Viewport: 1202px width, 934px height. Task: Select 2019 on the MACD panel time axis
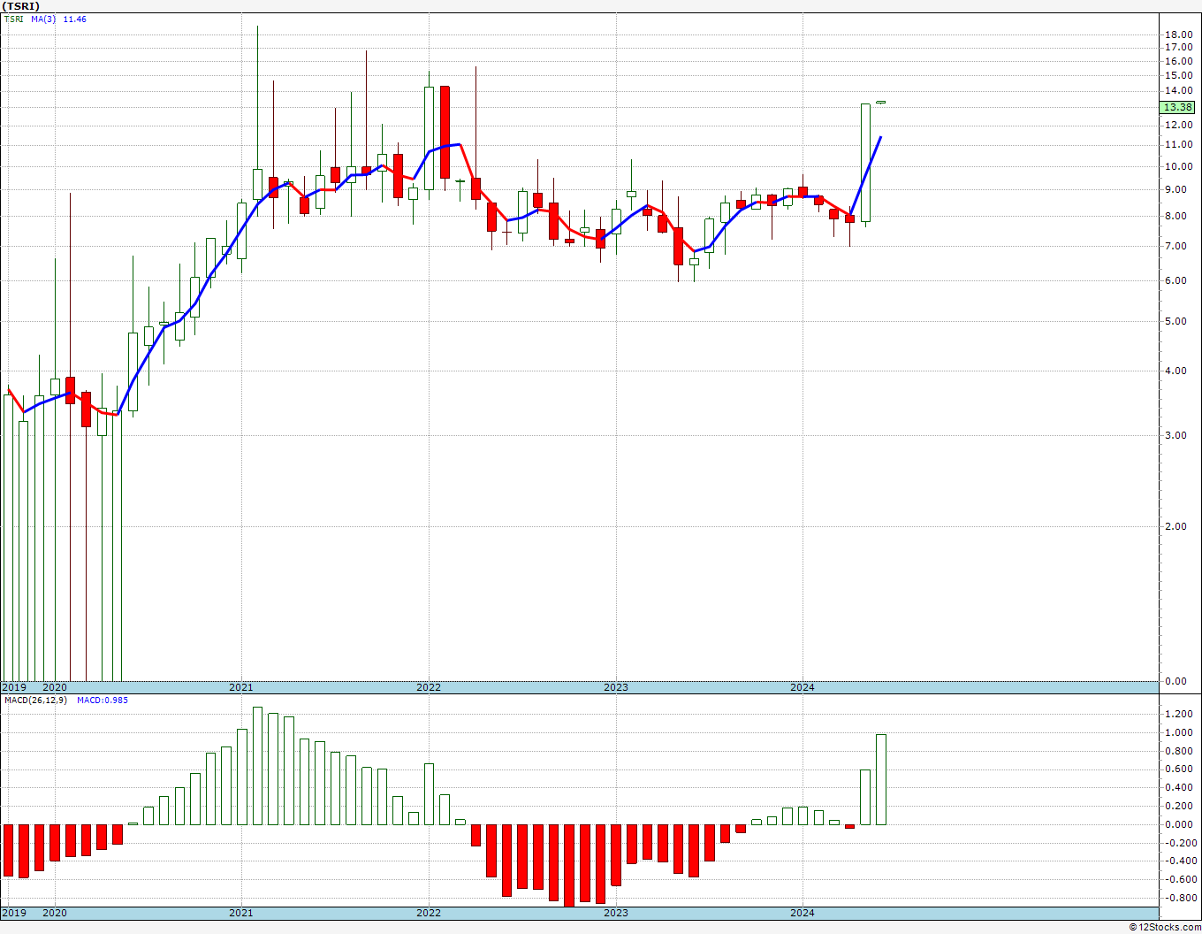pyautogui.click(x=13, y=913)
